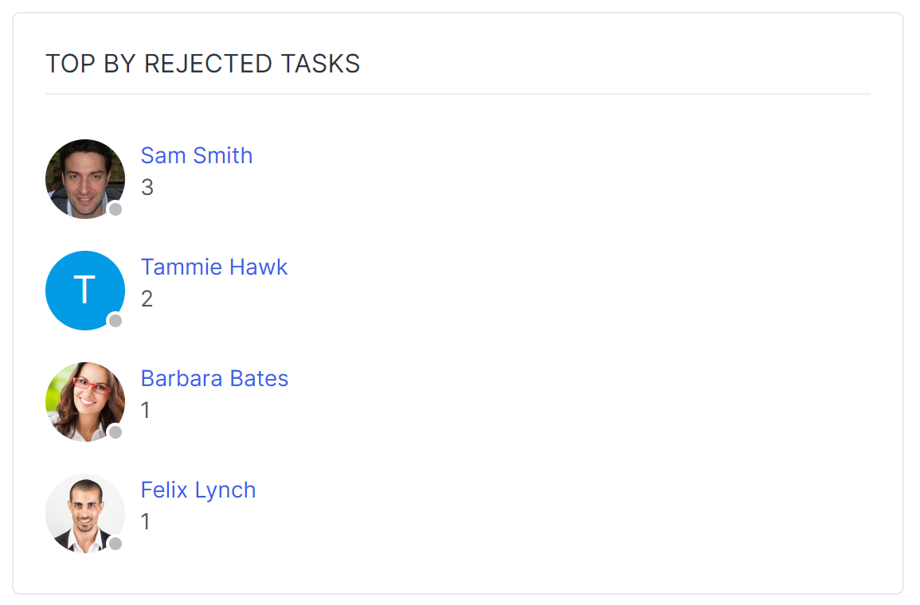Click the word TOP in the widget heading
Viewport: 920px width, 605px height.
point(71,64)
